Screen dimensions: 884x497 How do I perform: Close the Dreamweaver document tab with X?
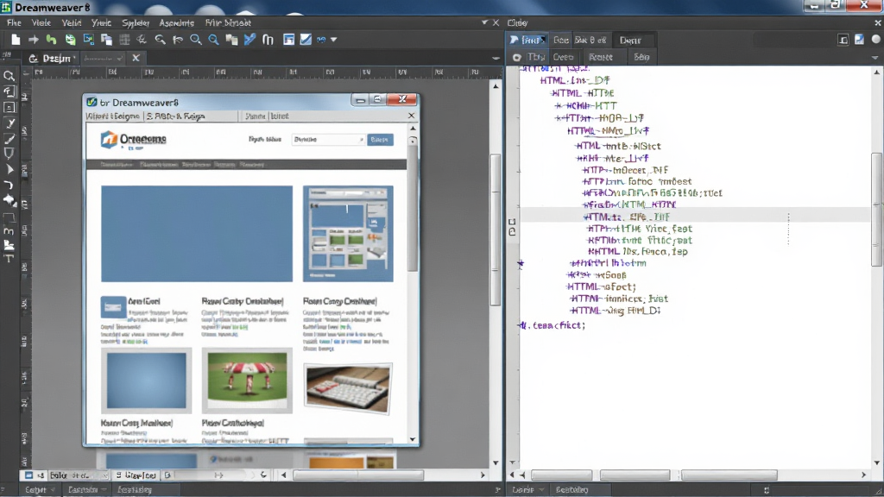click(x=136, y=58)
